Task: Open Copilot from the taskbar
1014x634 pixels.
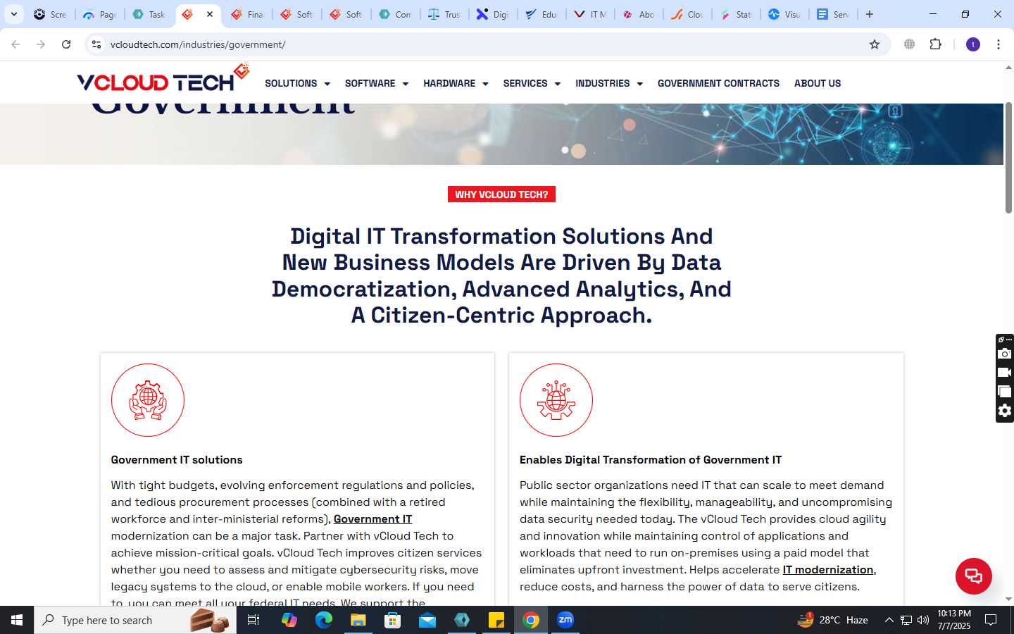Action: click(289, 620)
